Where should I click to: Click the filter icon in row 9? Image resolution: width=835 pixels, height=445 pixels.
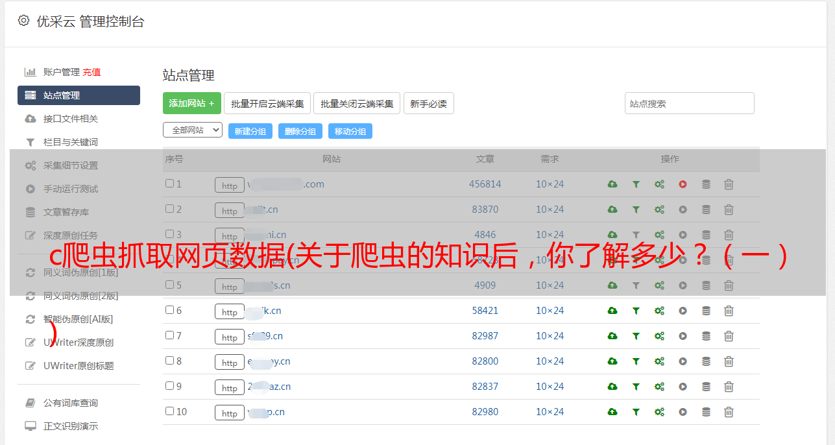636,387
